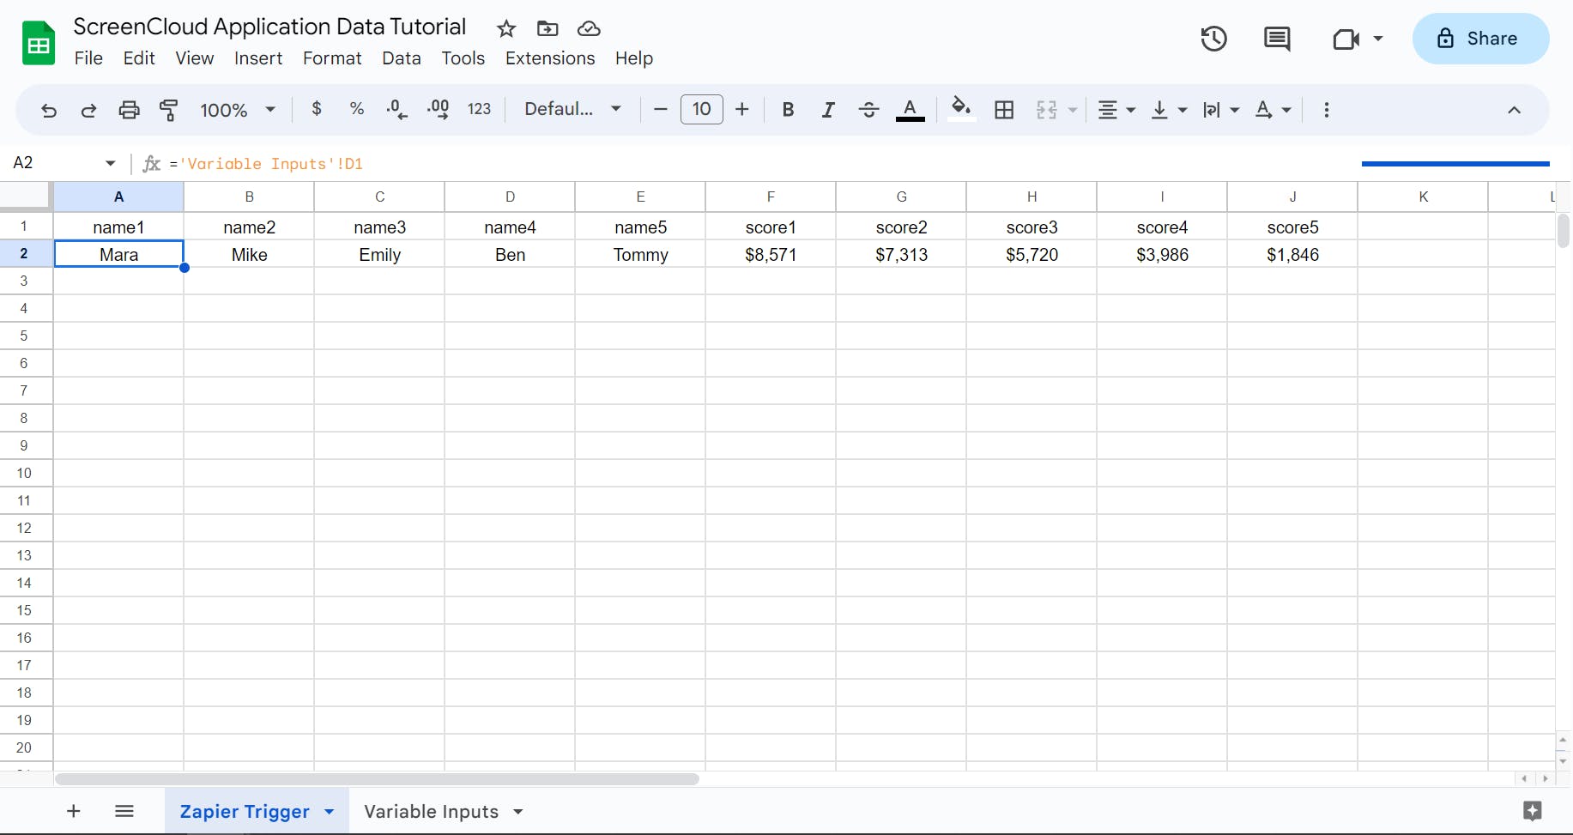Check cloud save status icon
This screenshot has height=835, width=1573.
(589, 28)
